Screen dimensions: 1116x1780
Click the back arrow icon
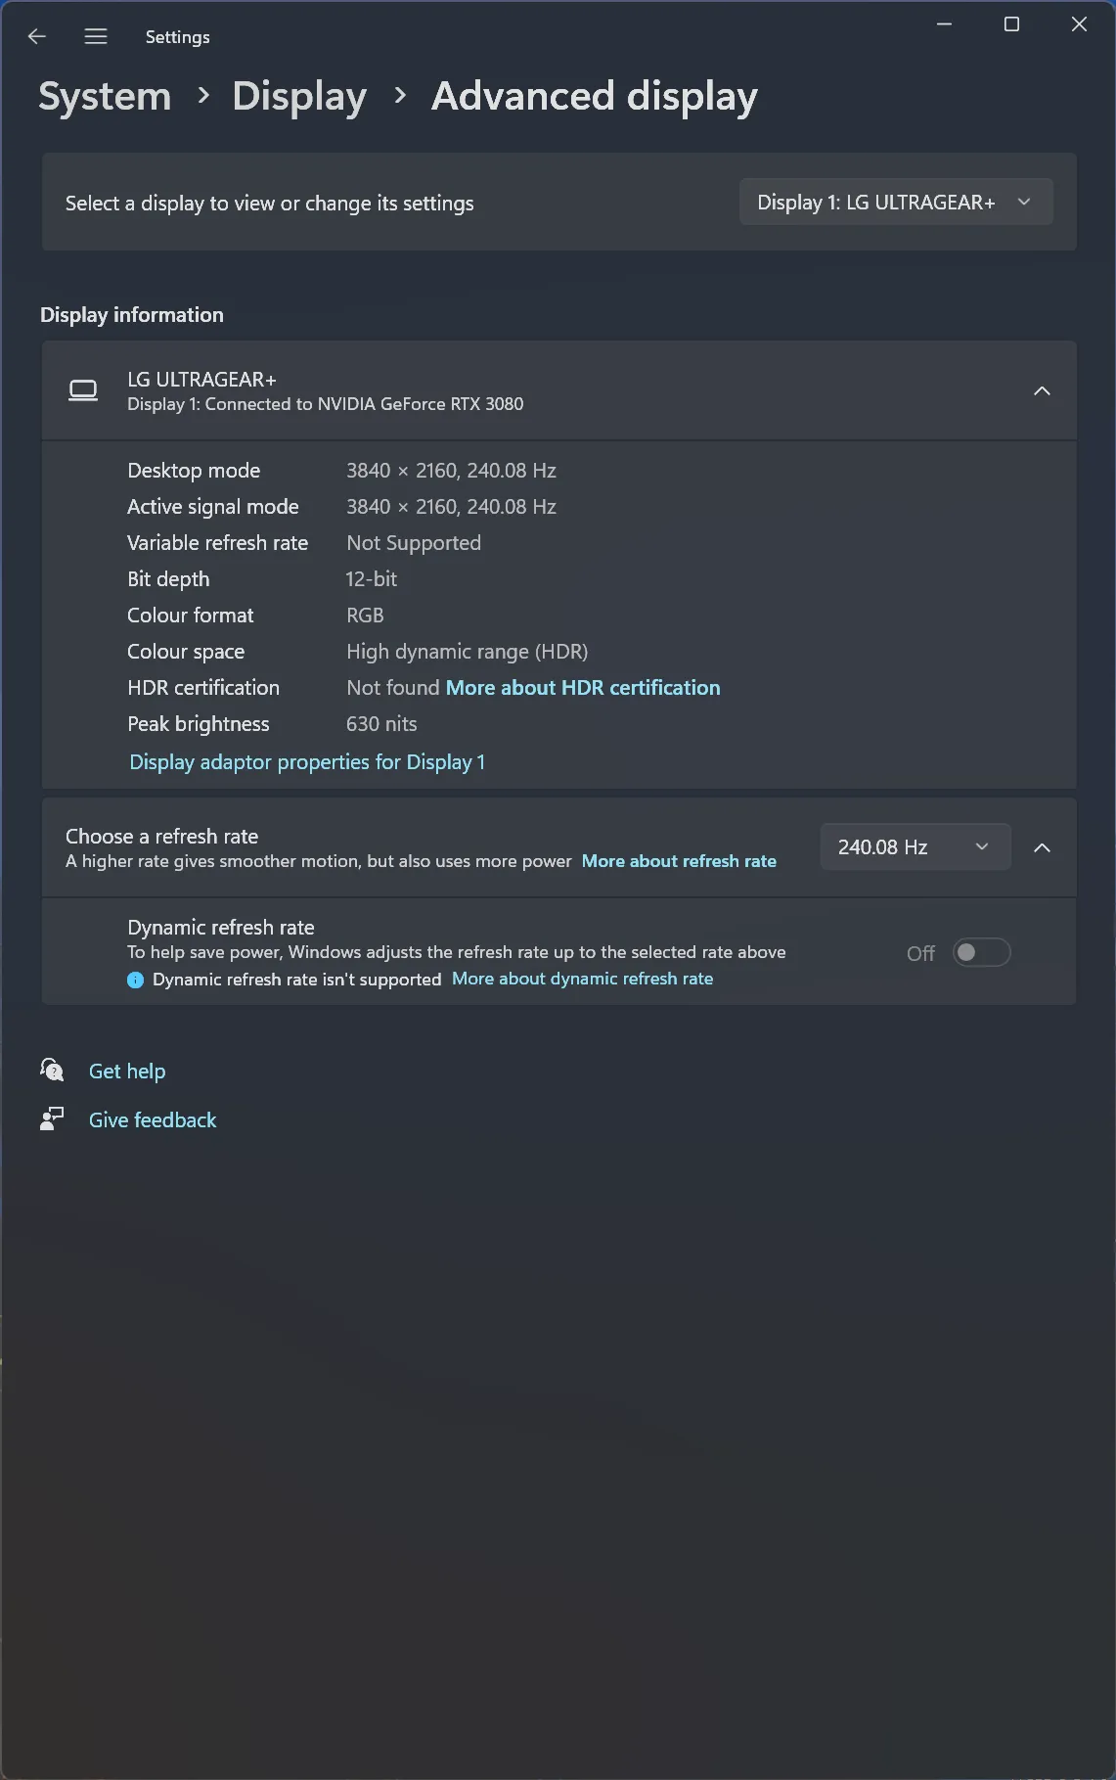pyautogui.click(x=37, y=37)
